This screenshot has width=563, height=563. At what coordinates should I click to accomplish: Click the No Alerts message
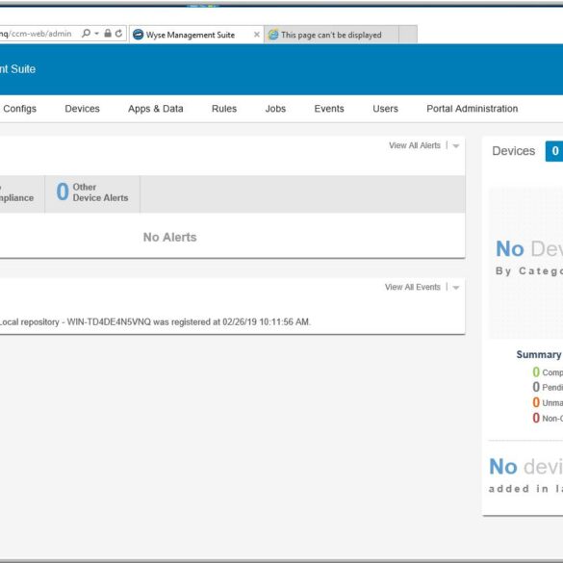[x=169, y=238]
